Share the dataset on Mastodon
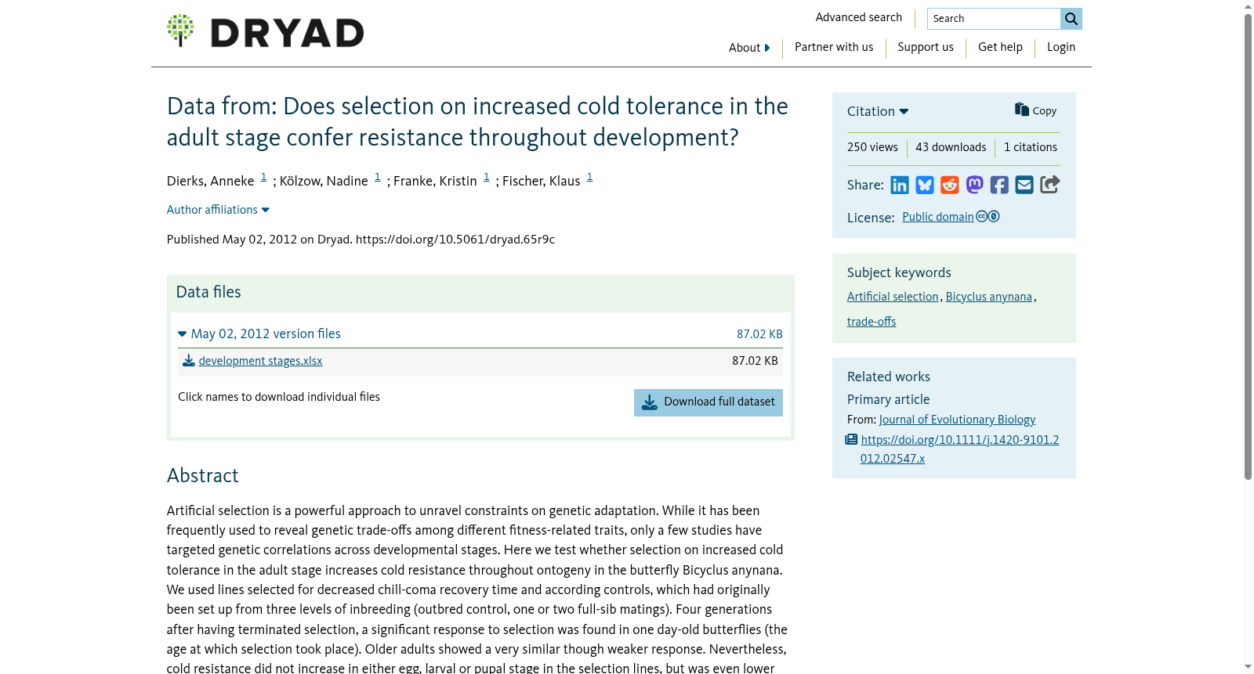1254x674 pixels. click(974, 185)
